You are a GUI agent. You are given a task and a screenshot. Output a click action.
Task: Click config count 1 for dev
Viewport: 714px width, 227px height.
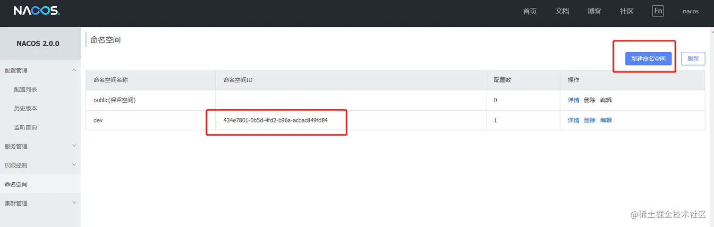coord(495,120)
